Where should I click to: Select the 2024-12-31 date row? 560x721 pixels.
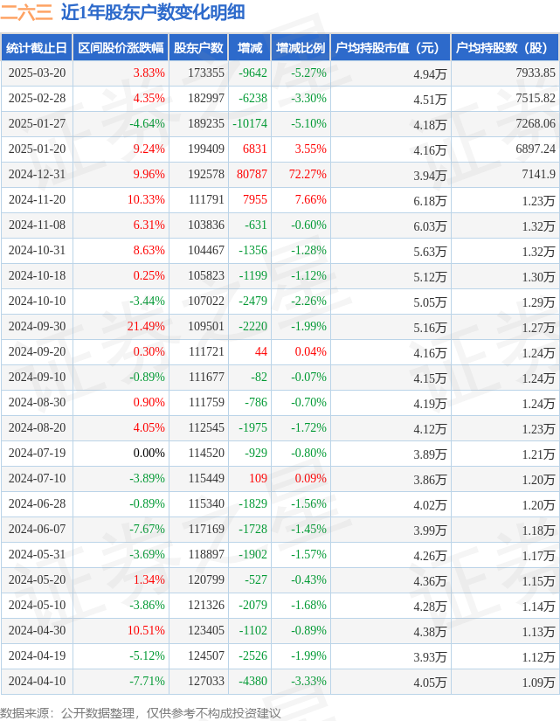tap(280, 174)
